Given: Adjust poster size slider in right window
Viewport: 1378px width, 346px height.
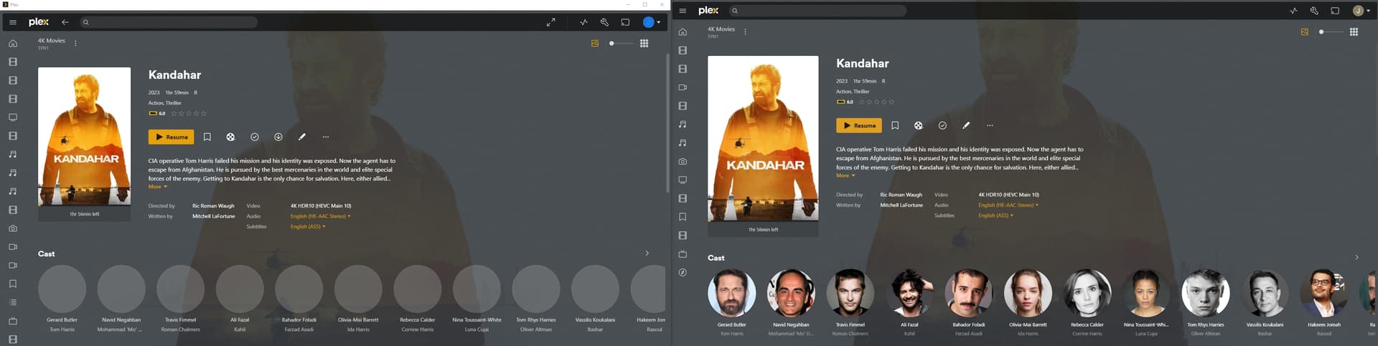Looking at the screenshot, I should pos(1331,32).
